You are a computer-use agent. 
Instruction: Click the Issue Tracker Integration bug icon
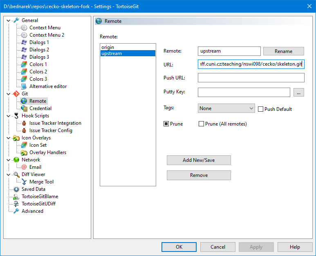click(24, 123)
